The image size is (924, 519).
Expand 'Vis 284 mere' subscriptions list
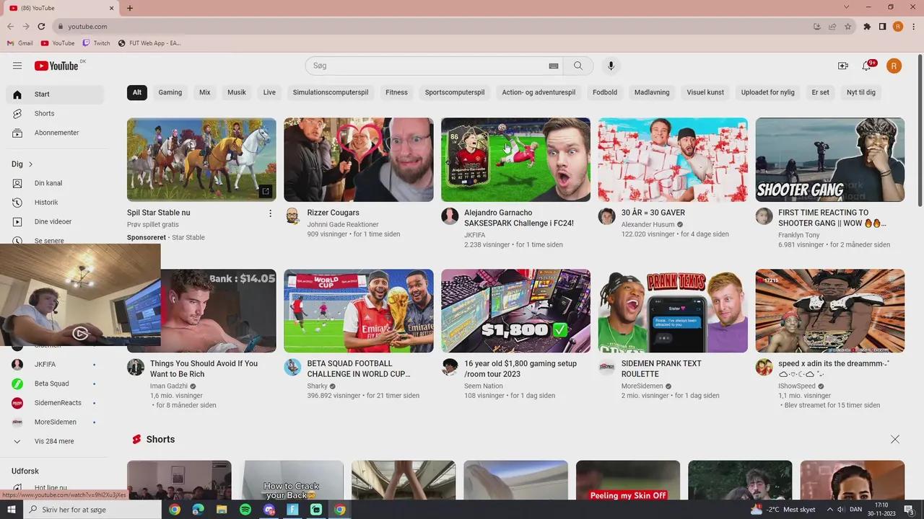coord(54,441)
